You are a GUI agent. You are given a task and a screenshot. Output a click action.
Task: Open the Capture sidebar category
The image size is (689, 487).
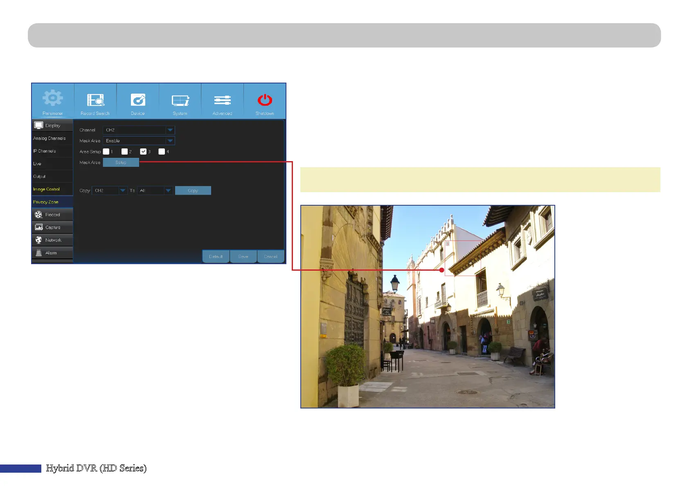click(52, 227)
